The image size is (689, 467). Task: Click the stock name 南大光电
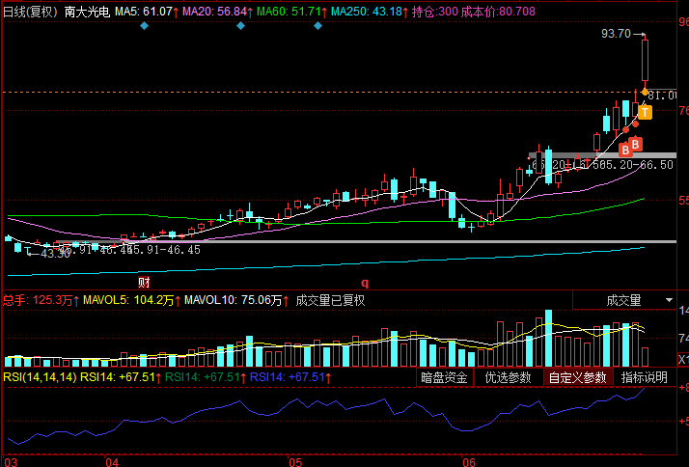pyautogui.click(x=87, y=12)
